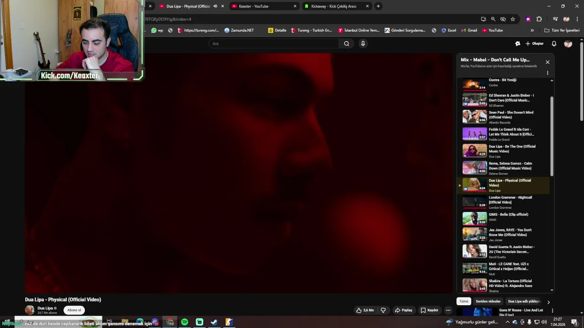
Task: Open the media control icon in Chrome toolbar
Action: (555, 19)
